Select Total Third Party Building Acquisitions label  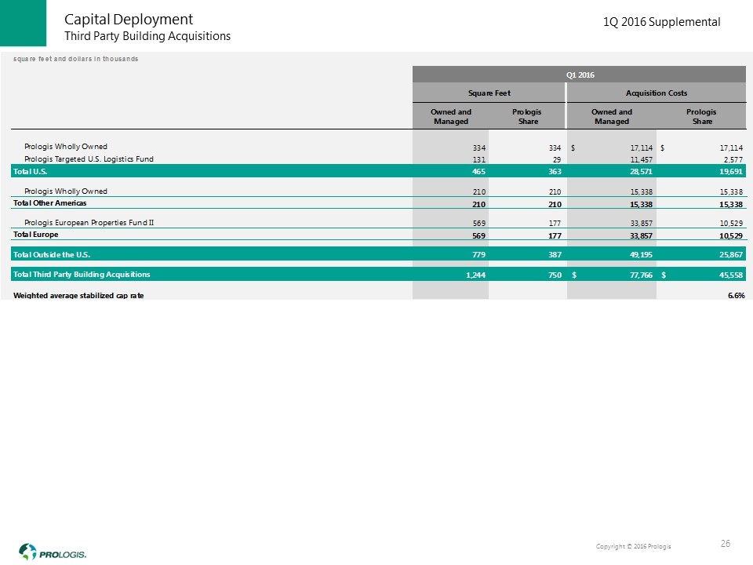click(x=82, y=275)
